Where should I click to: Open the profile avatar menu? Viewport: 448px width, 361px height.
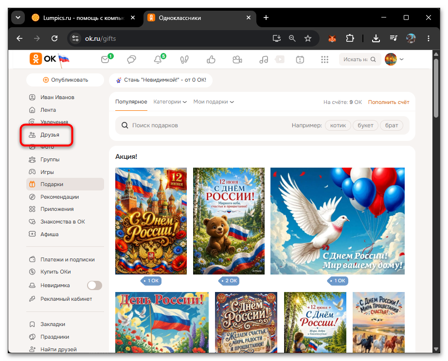coord(394,59)
